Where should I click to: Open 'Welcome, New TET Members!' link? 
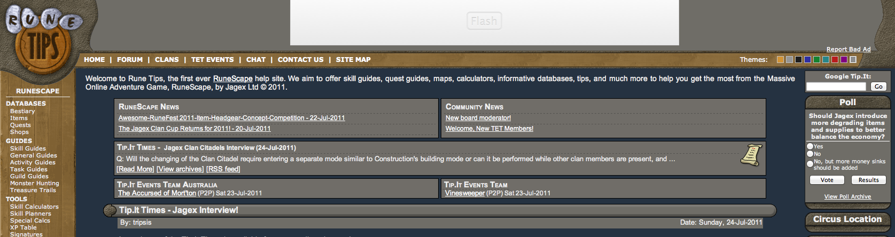pyautogui.click(x=489, y=129)
